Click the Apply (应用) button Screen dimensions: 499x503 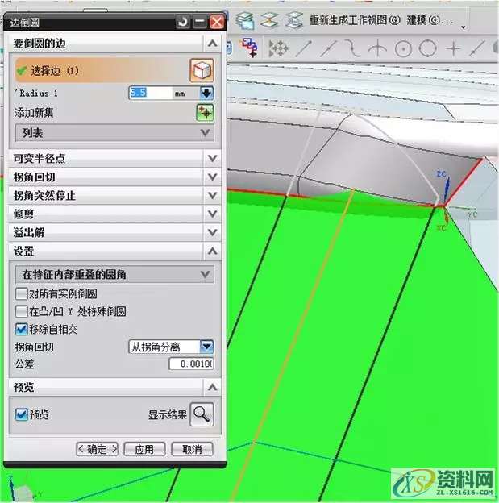click(144, 449)
